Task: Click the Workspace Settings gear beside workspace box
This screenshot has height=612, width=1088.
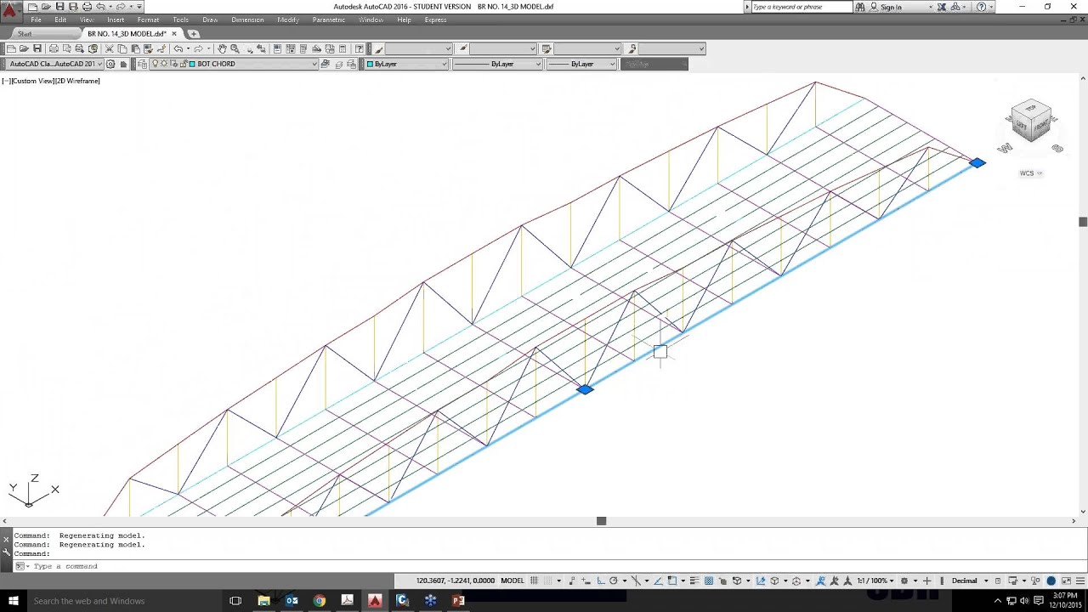Action: point(110,64)
